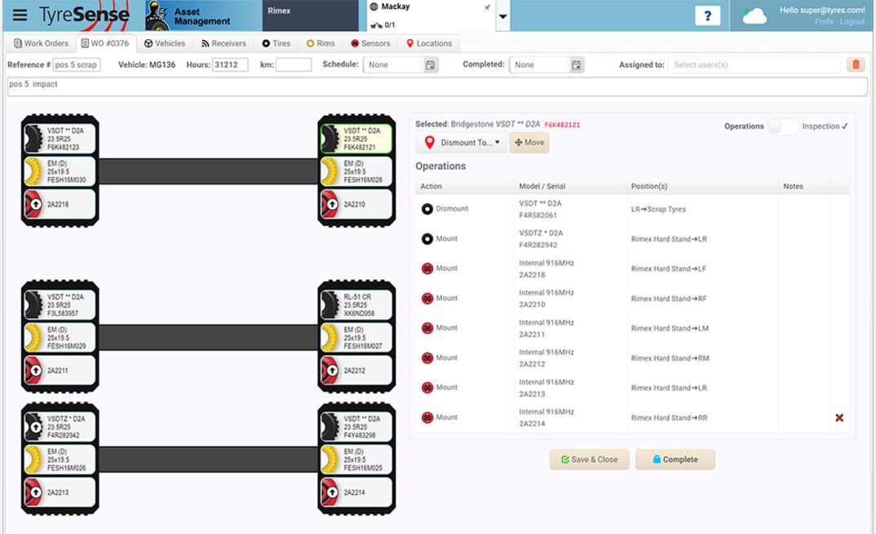Click the Move button
876x534 pixels.
click(529, 143)
